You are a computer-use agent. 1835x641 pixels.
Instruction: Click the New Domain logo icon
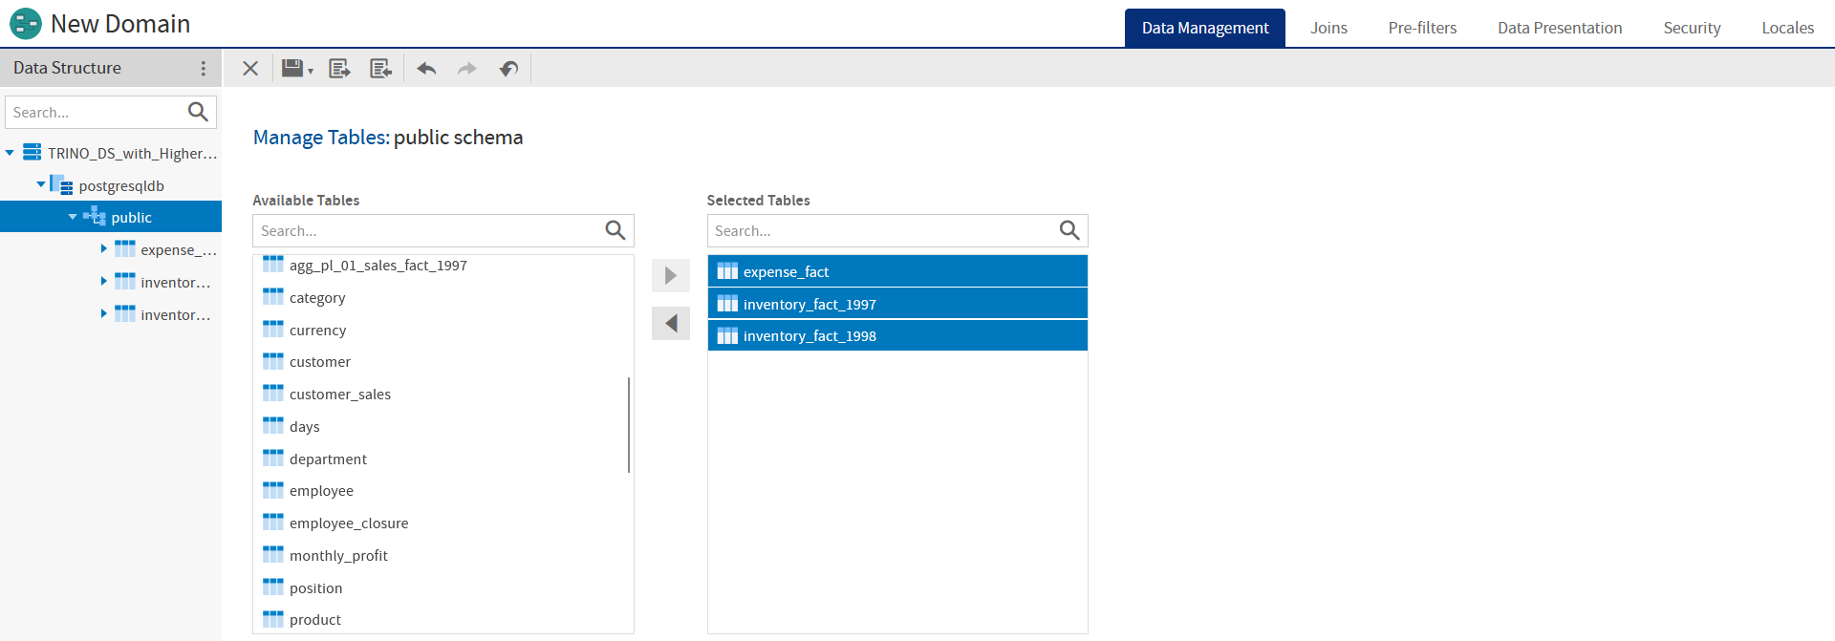[x=25, y=23]
